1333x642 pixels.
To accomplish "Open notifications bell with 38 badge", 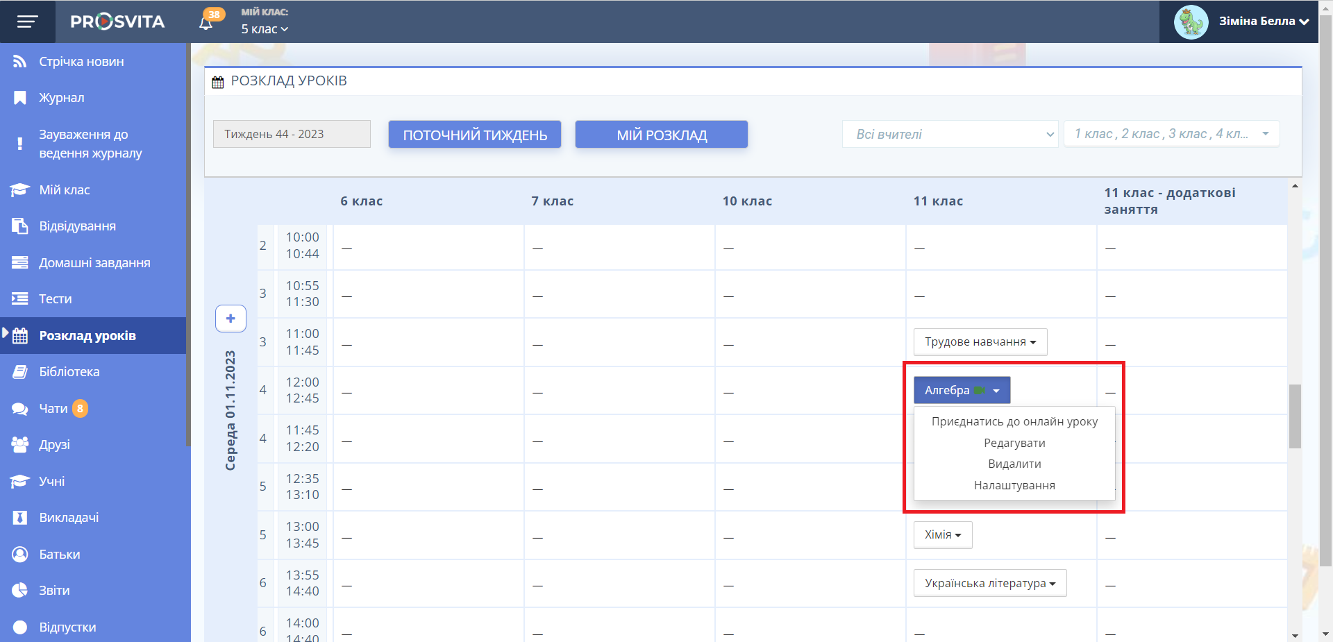I will 206,22.
